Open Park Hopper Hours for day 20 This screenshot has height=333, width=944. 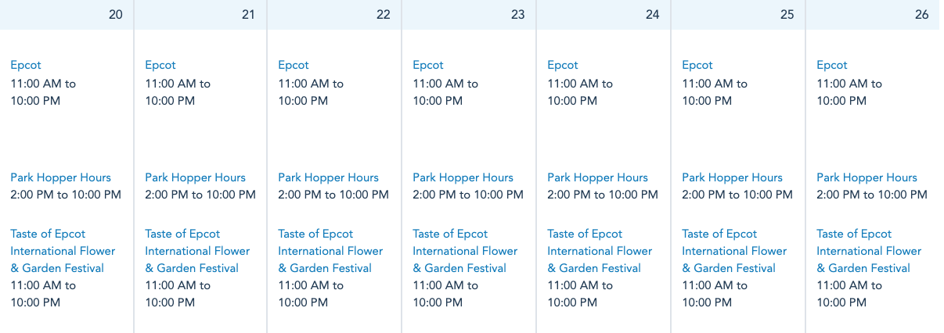coord(61,177)
